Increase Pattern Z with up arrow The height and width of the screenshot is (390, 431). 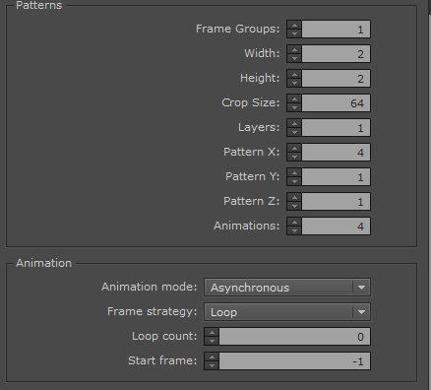click(294, 197)
